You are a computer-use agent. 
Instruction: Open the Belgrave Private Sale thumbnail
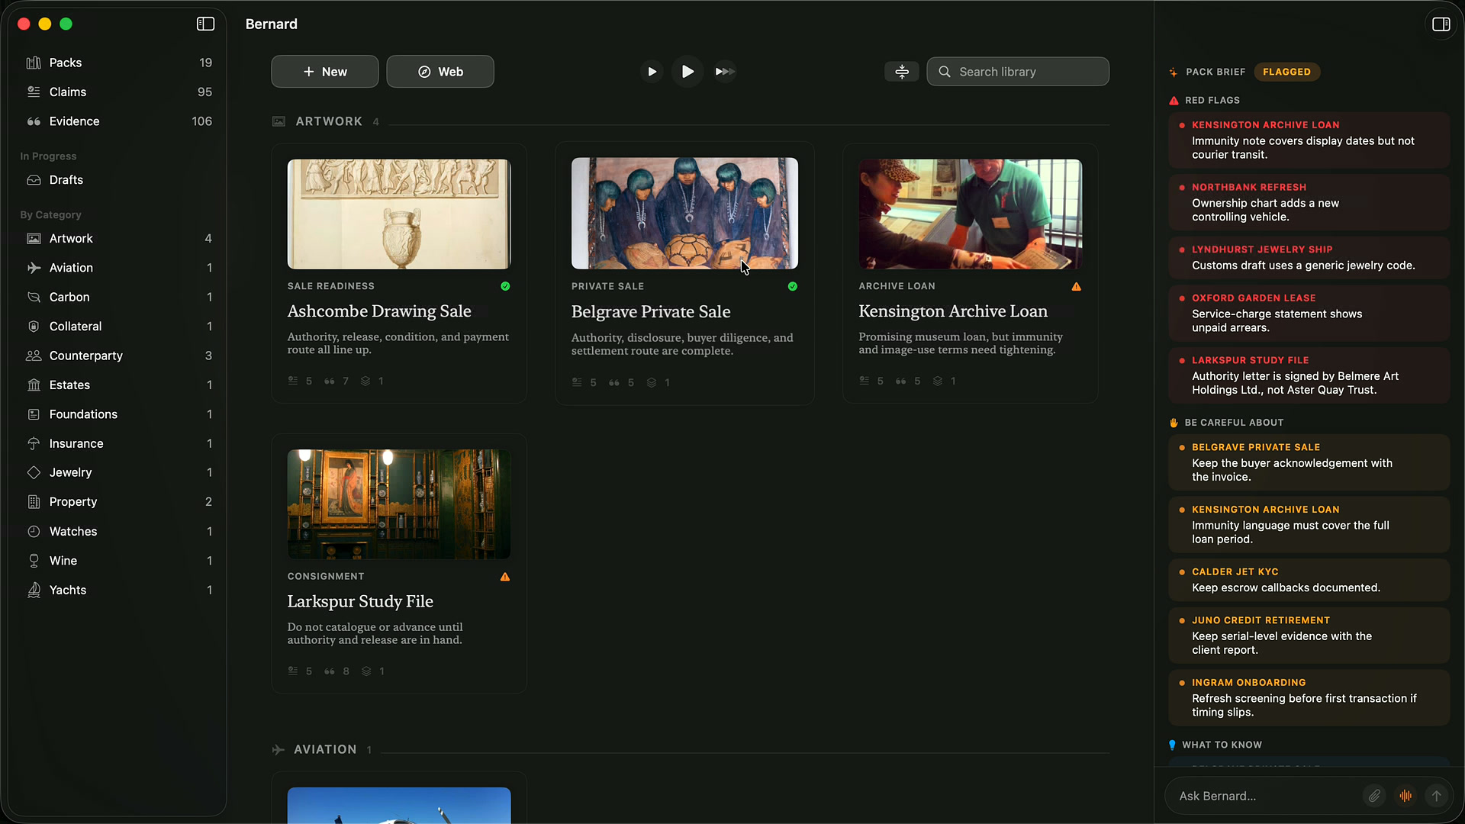[684, 214]
